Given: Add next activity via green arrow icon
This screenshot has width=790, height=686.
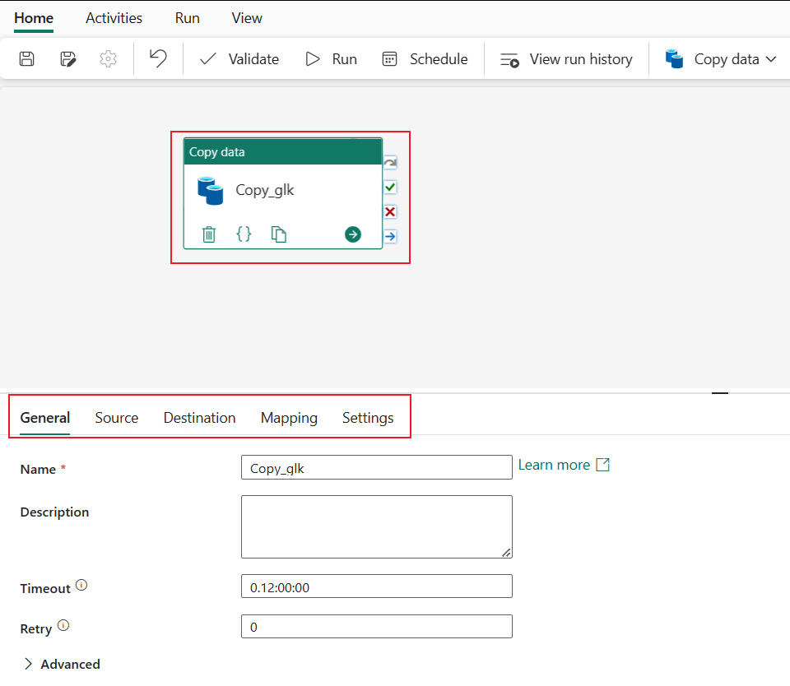Looking at the screenshot, I should click(352, 234).
